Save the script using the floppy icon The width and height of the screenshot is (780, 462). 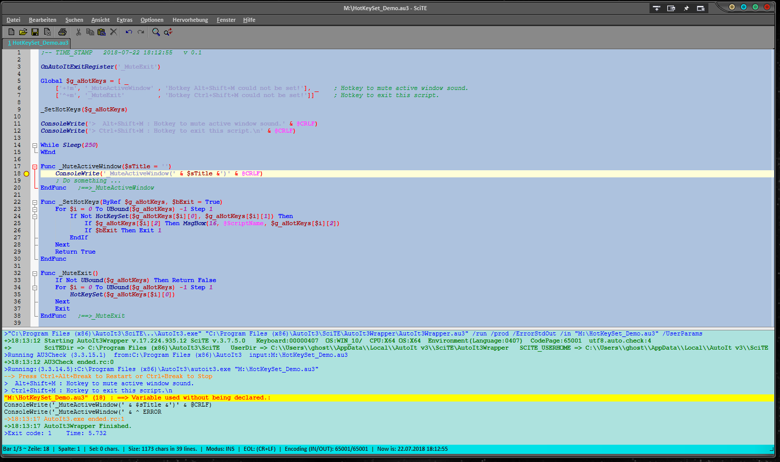pos(35,32)
